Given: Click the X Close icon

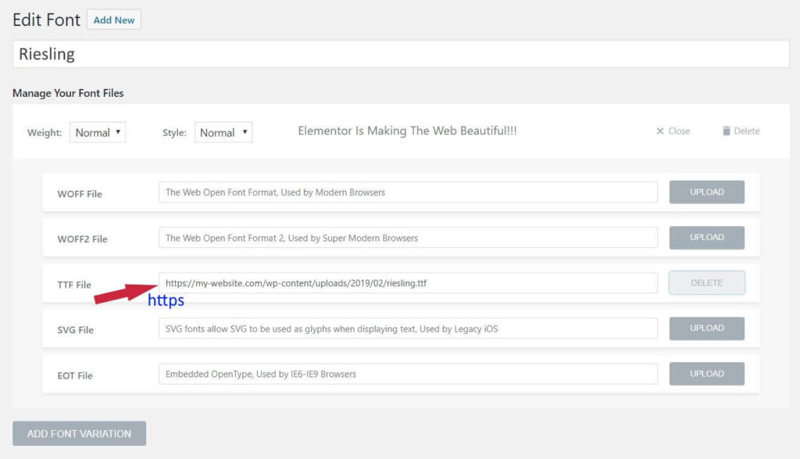Looking at the screenshot, I should [x=660, y=131].
